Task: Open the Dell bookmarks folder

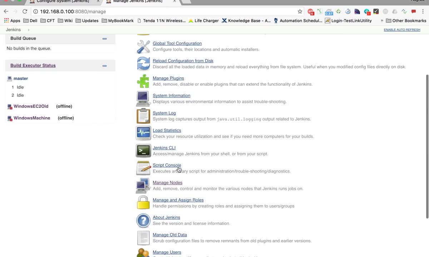Action: pyautogui.click(x=30, y=21)
